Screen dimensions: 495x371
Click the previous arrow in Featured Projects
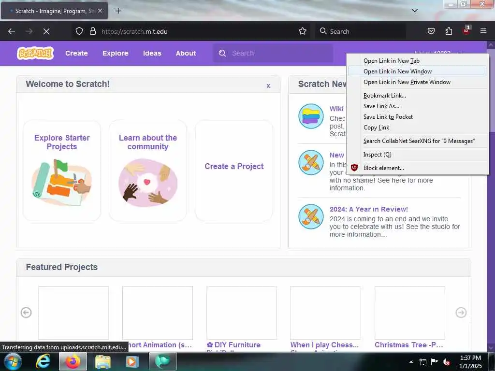(x=26, y=313)
